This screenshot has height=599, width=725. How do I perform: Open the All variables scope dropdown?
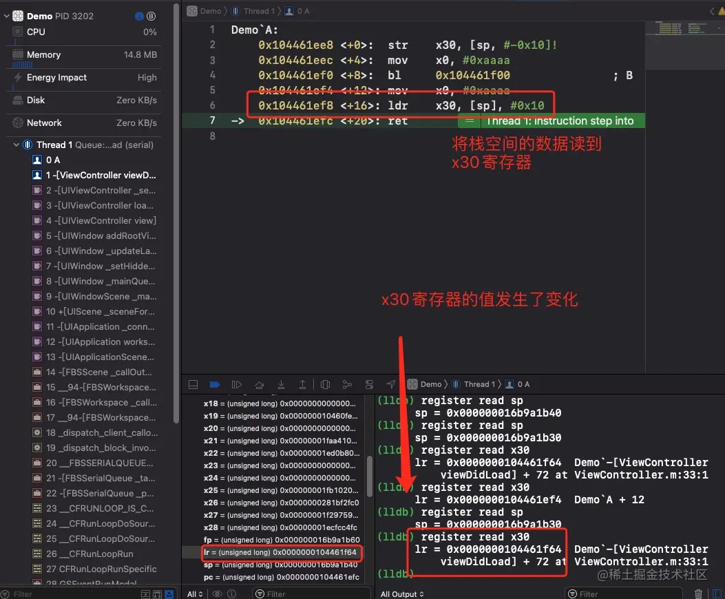196,593
